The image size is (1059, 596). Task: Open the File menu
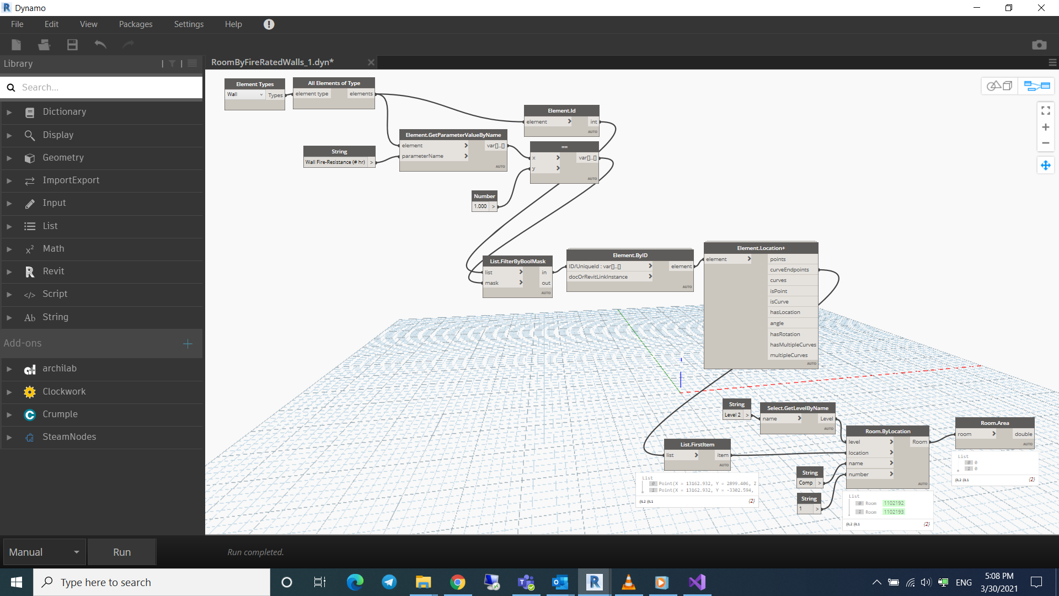click(17, 24)
